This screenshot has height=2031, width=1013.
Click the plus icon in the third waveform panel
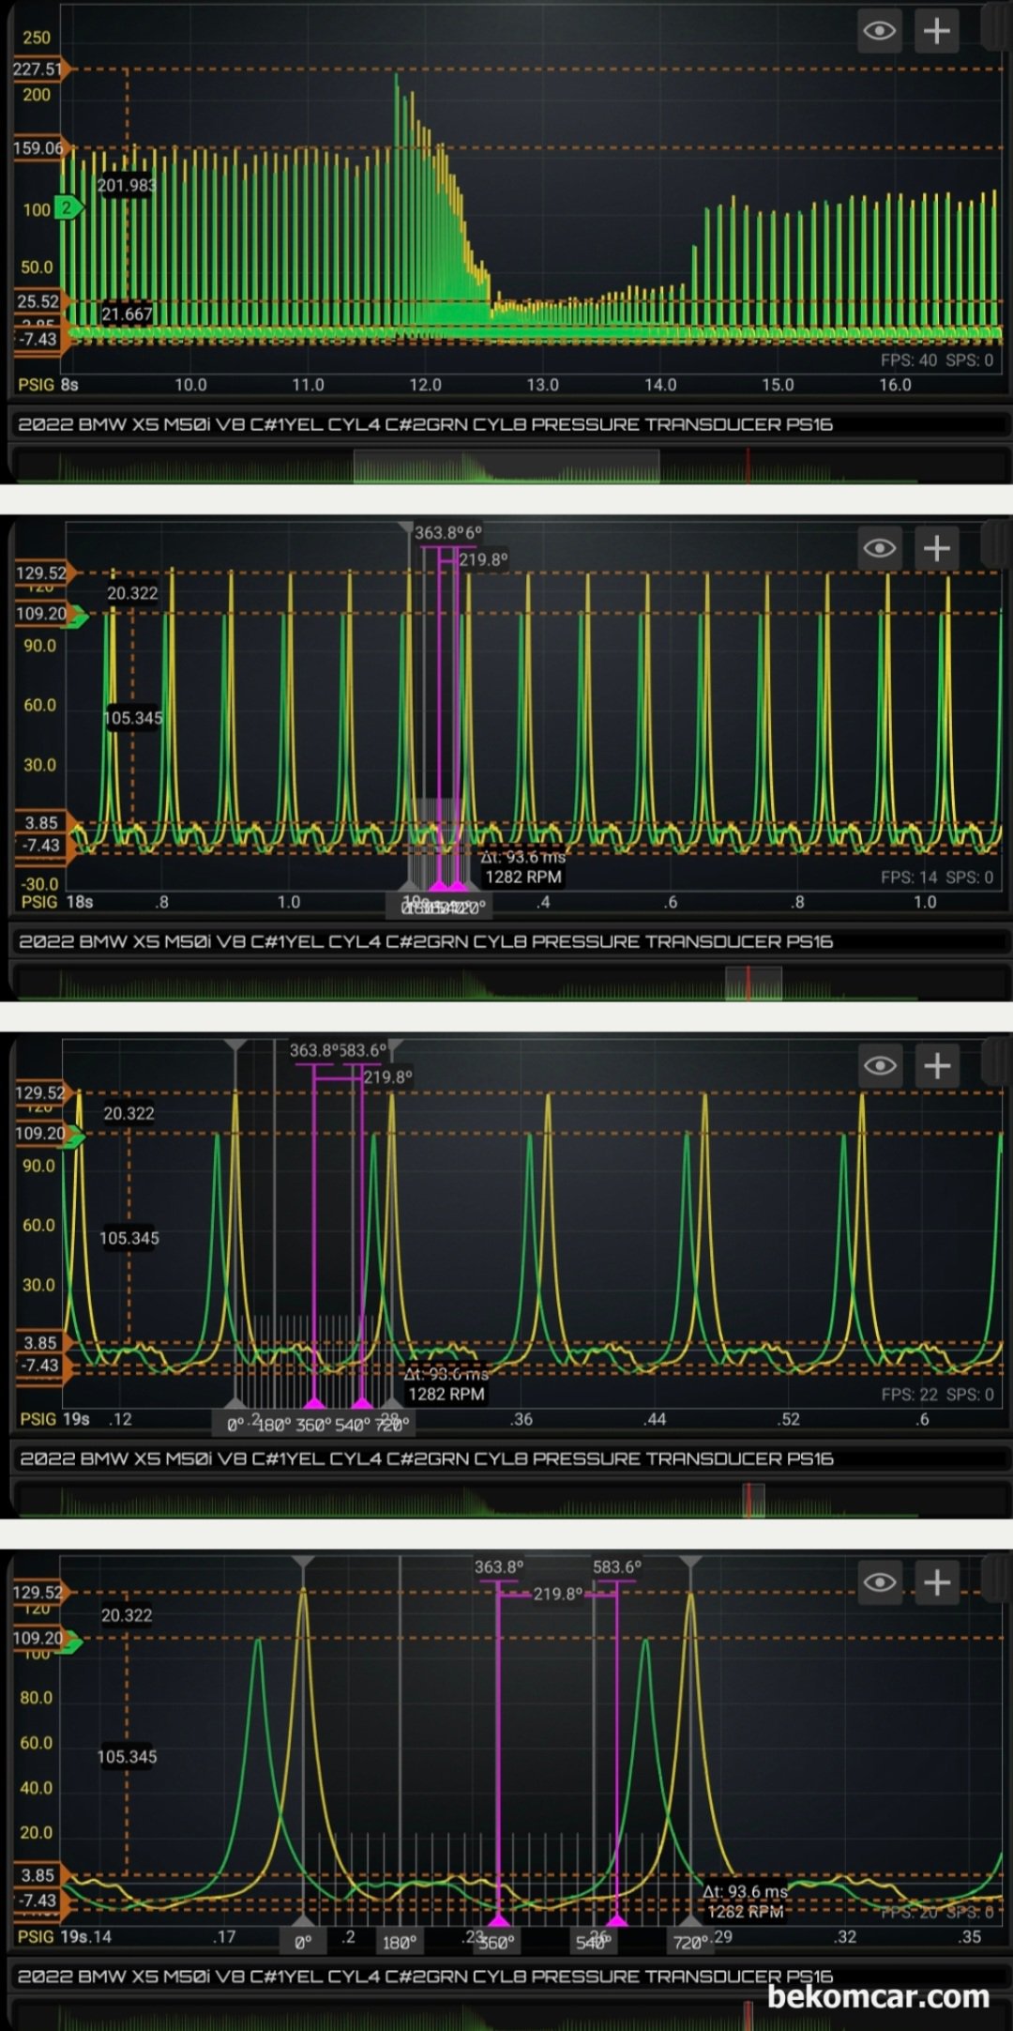(936, 1065)
